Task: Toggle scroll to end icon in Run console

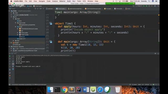Action: (13, 64)
